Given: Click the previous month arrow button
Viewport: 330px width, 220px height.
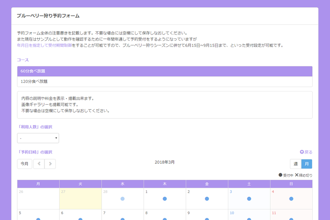Looking at the screenshot, I should (x=39, y=164).
